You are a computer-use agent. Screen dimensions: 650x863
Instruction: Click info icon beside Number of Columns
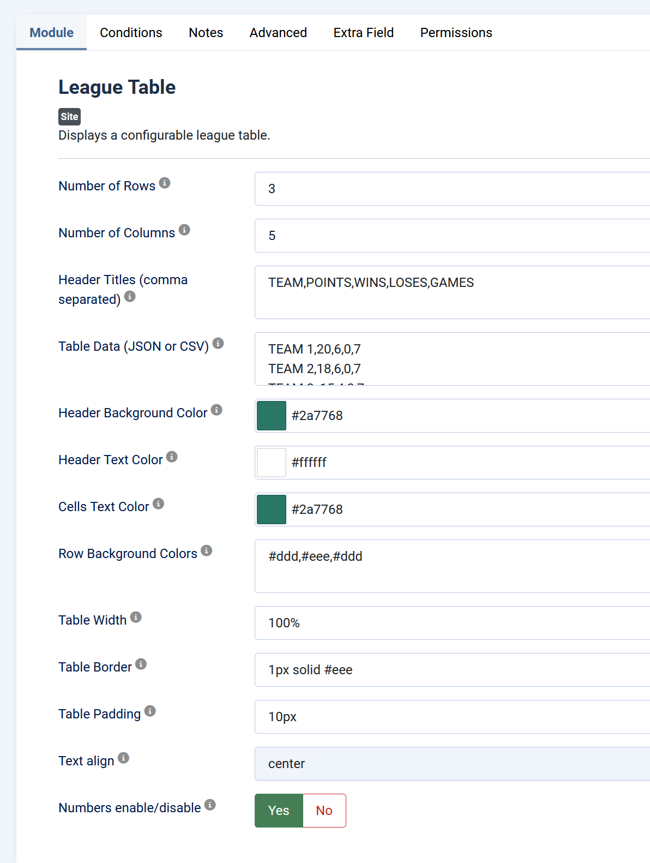184,230
